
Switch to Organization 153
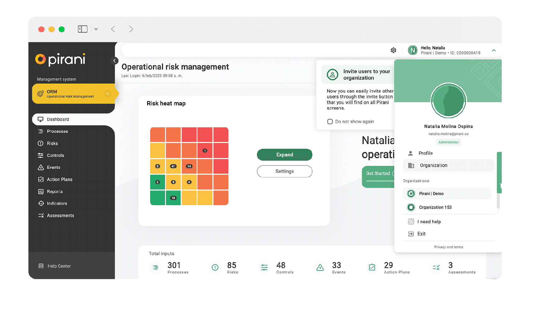435,207
